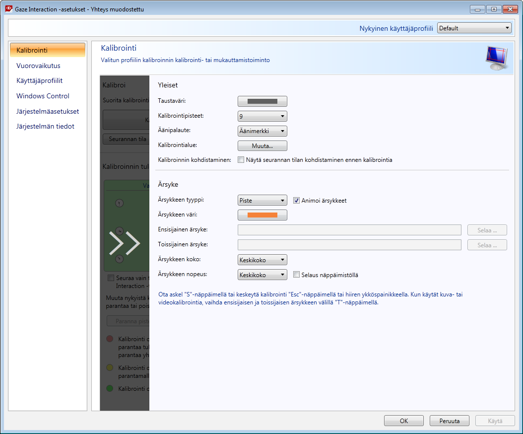
Task: Click the green calibration status dot
Action: click(110, 388)
